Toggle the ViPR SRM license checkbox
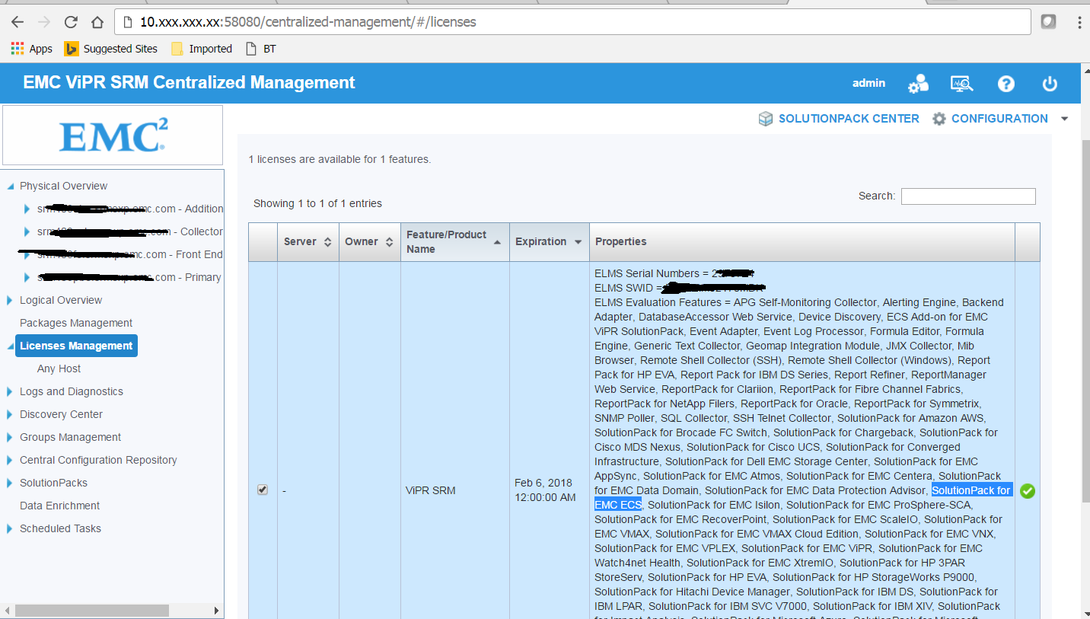1090x619 pixels. pyautogui.click(x=263, y=490)
